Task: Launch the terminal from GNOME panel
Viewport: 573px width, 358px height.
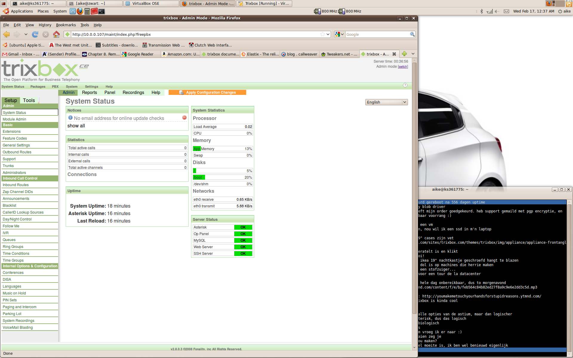Action: pos(101,11)
